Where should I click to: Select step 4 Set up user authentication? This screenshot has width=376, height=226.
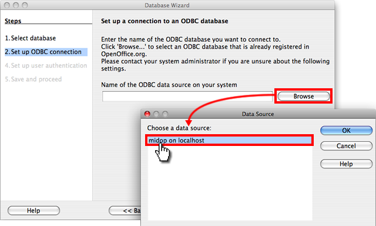pos(46,65)
